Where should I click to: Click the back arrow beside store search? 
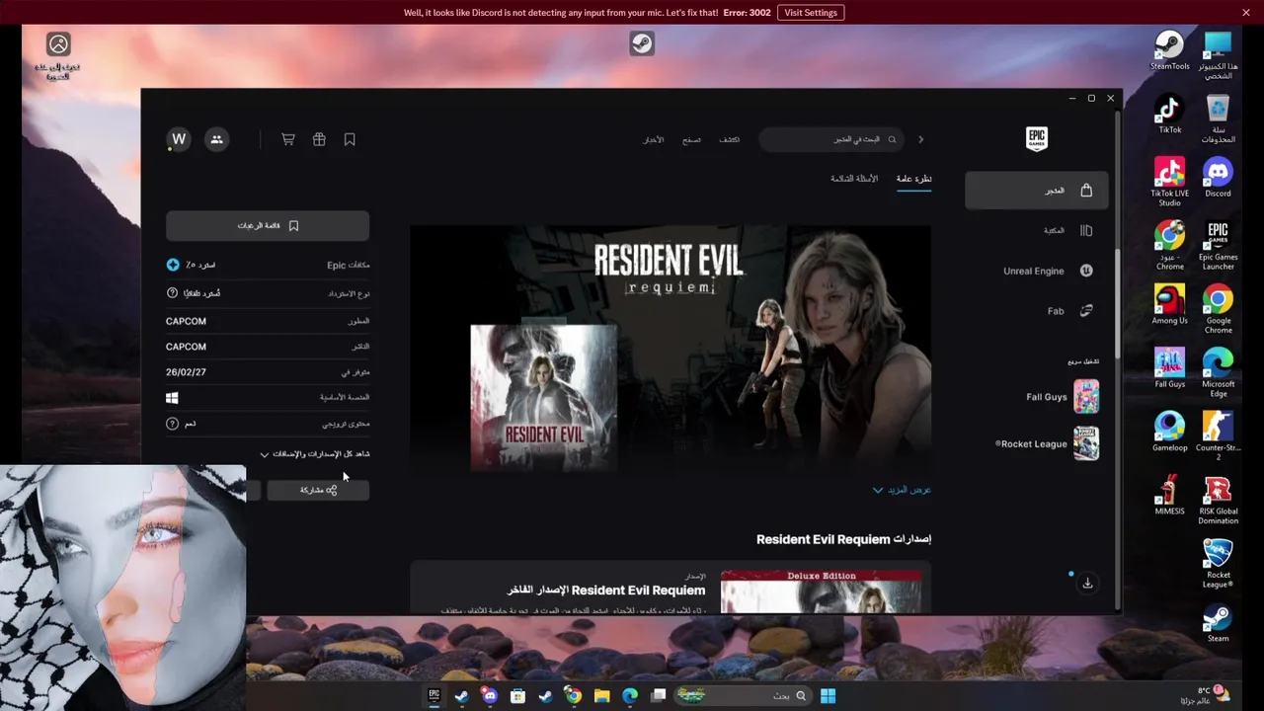click(x=921, y=139)
